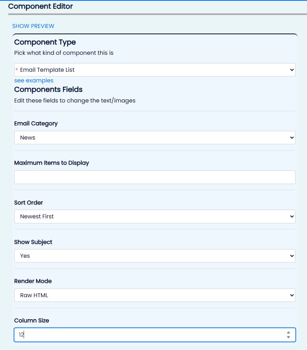
Task: Click the Components Fields section heading
Action: coord(48,89)
